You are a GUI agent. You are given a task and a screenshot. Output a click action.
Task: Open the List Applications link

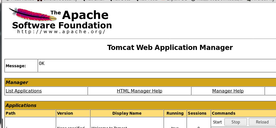24,91
